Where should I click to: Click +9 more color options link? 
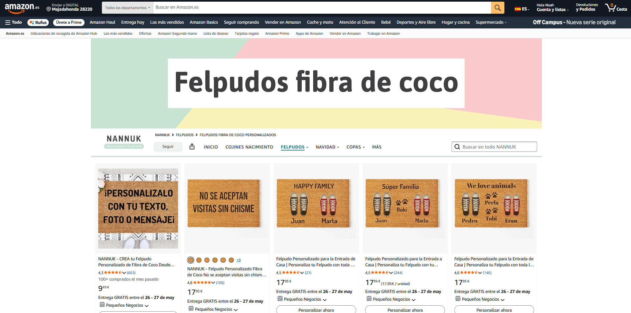(x=239, y=260)
